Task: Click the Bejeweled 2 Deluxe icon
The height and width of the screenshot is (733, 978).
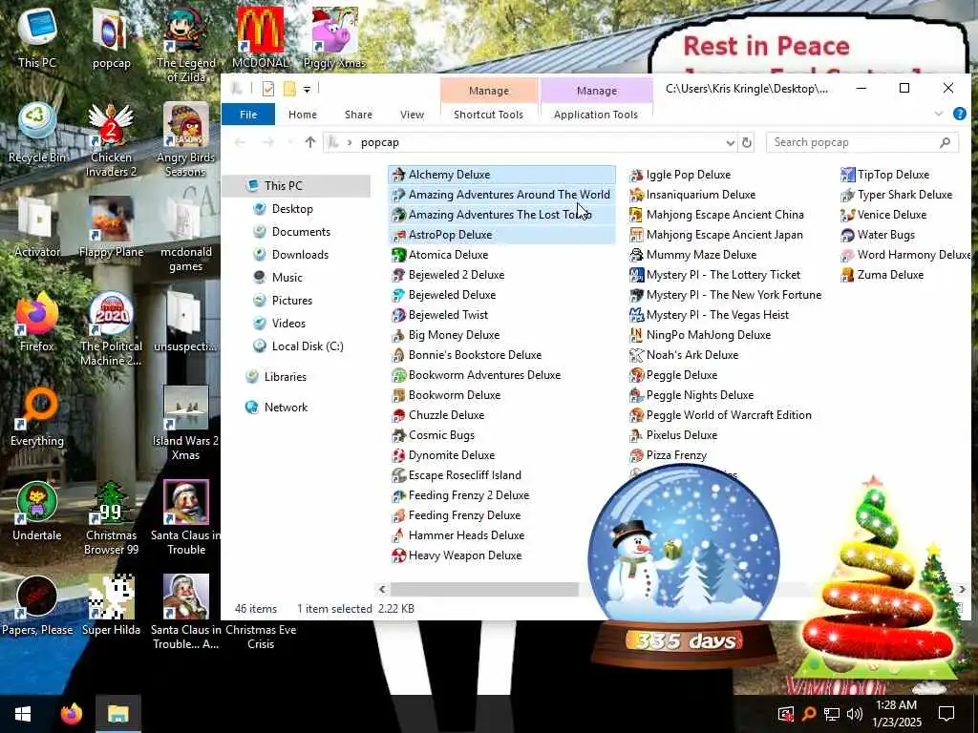Action: coord(398,275)
